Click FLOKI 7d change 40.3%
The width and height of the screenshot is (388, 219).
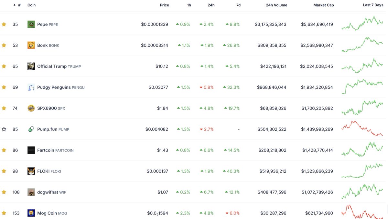coord(231,171)
